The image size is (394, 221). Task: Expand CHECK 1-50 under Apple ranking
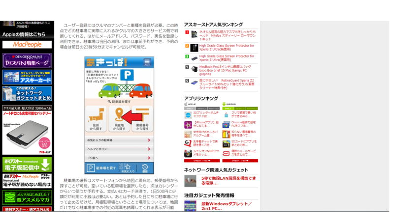coord(202,161)
